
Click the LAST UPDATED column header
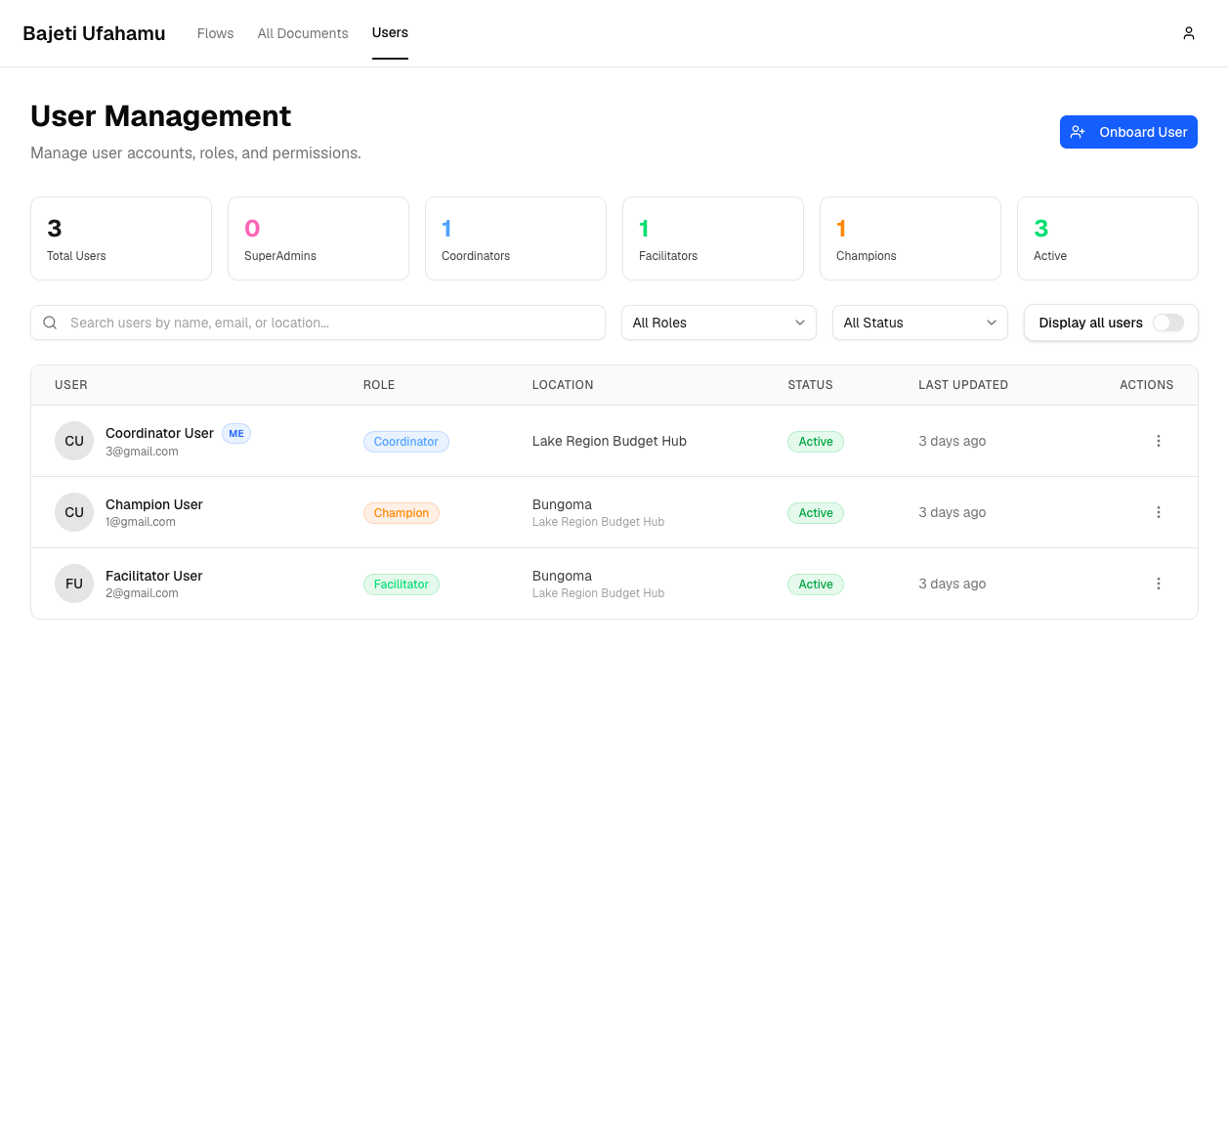point(963,385)
